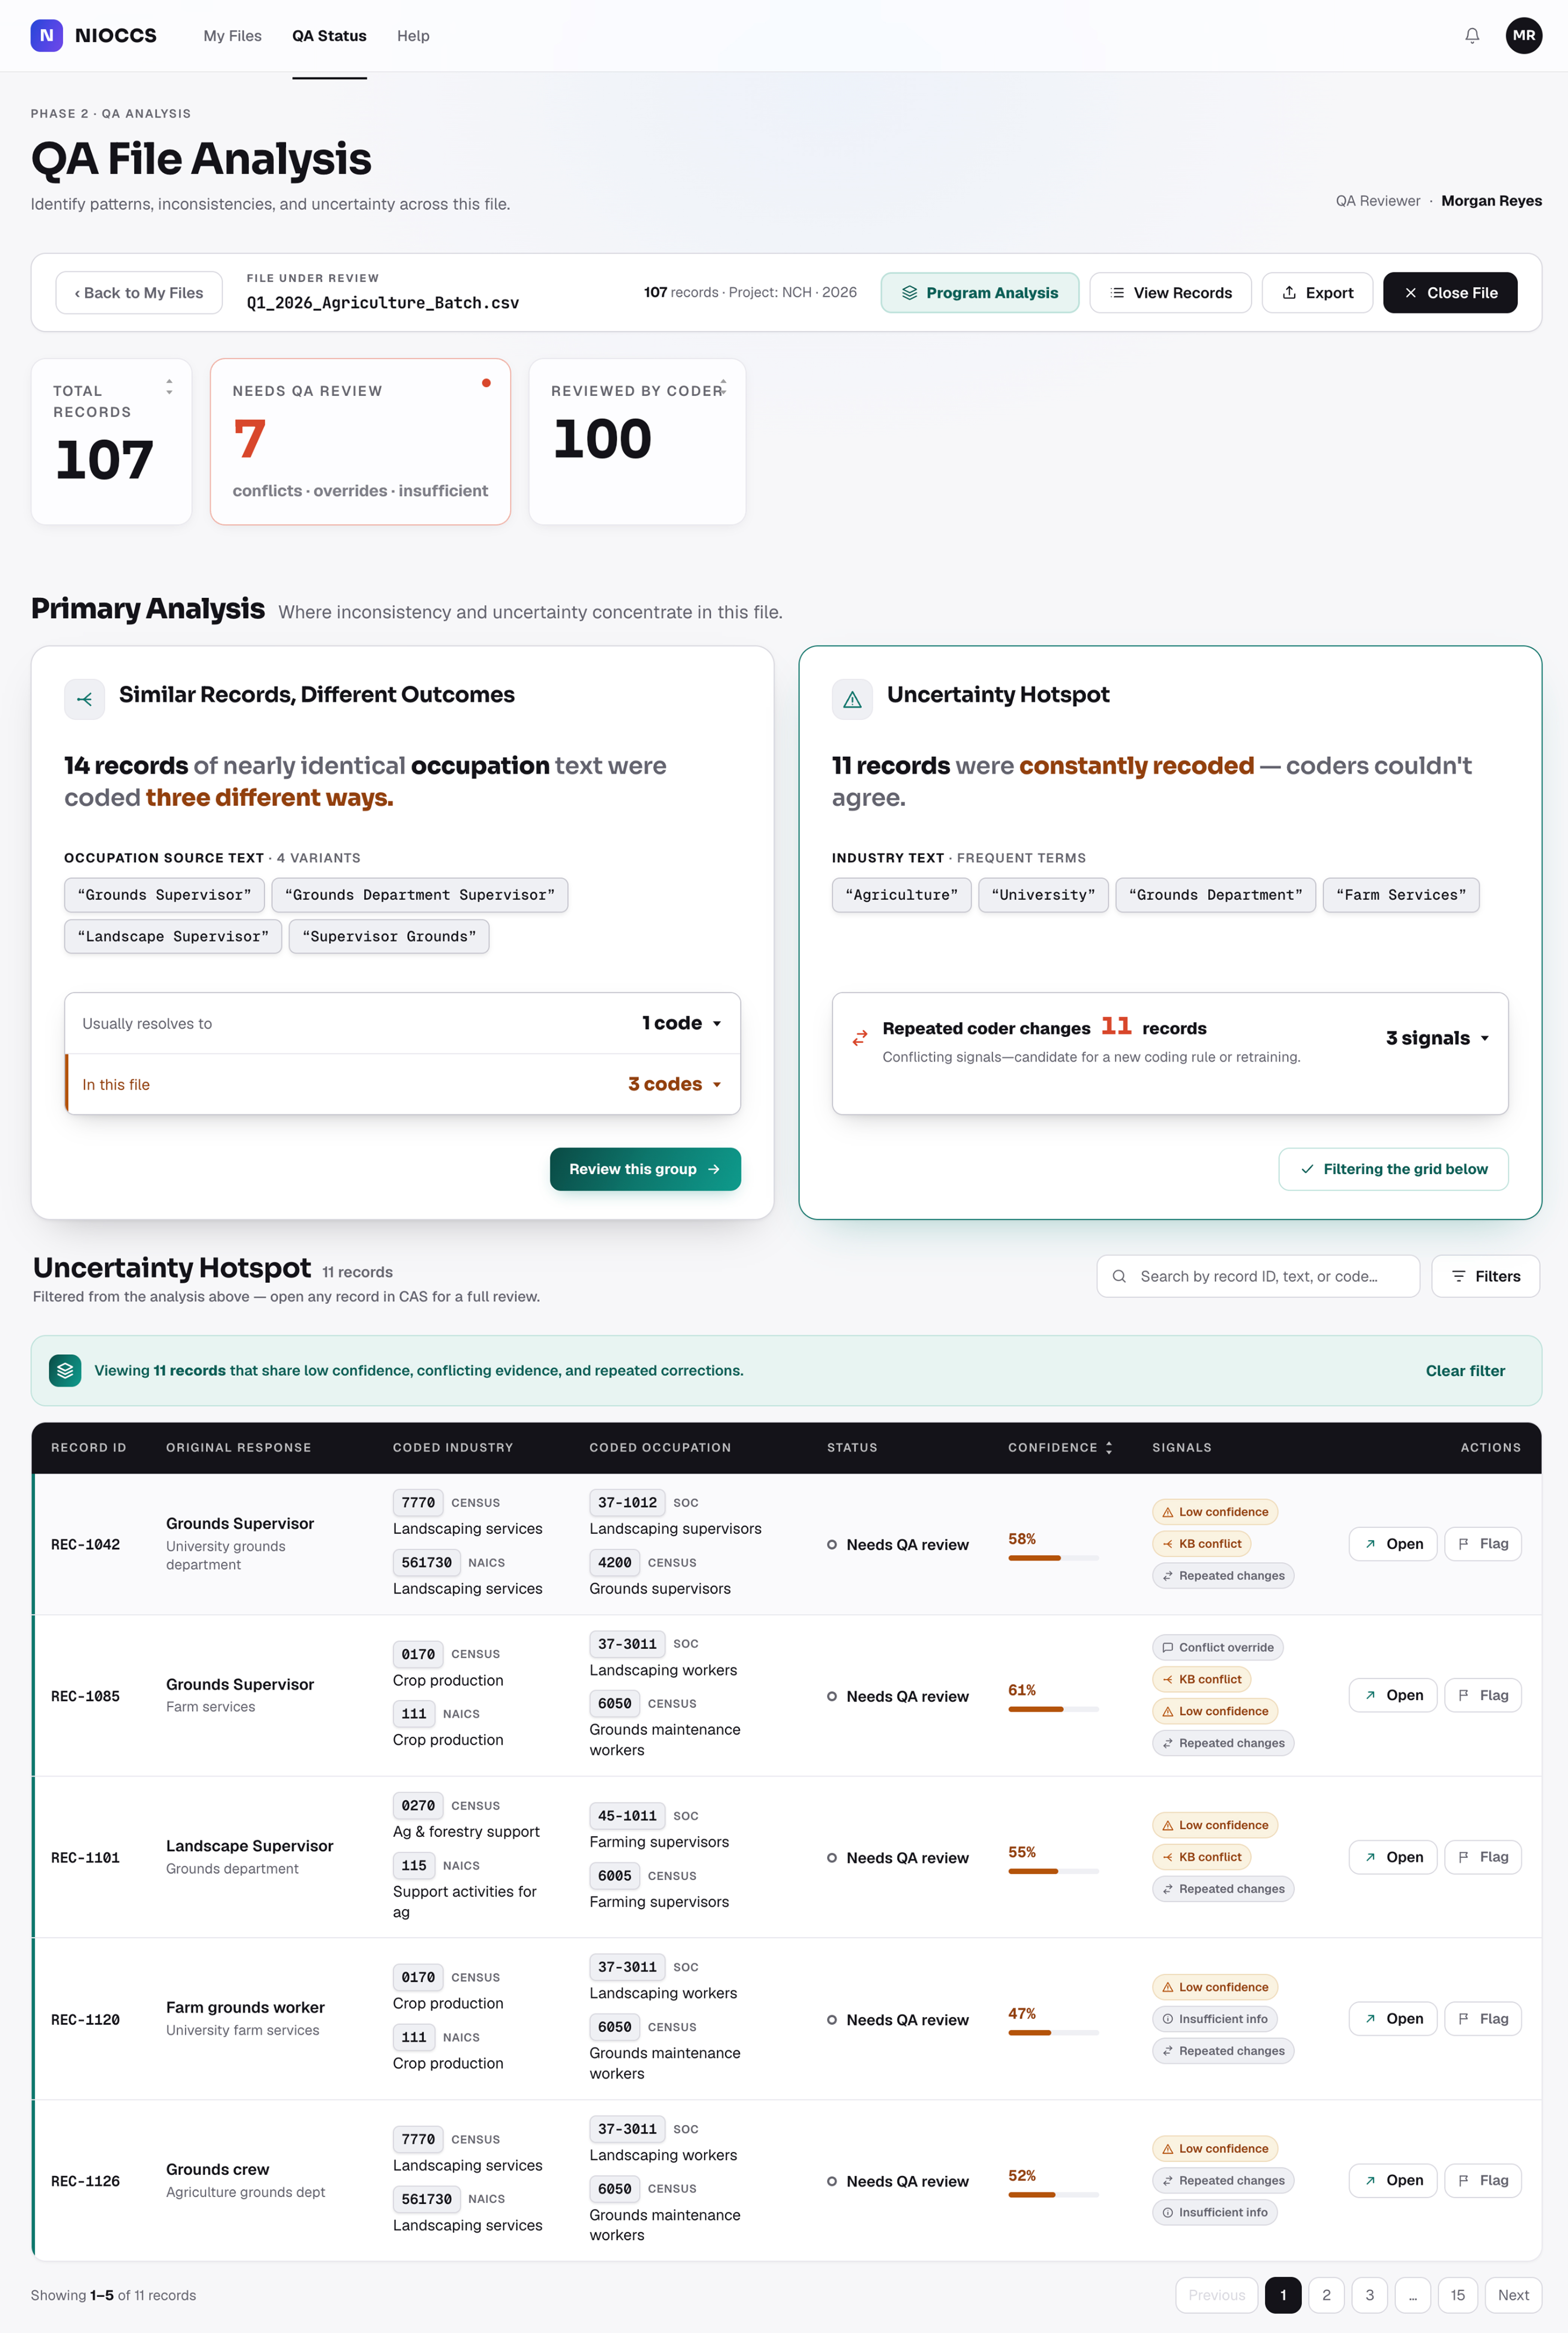Screen dimensions: 1568x2333
Task: Click the Uncertainty Hotspot warning triangle icon
Action: click(x=852, y=699)
